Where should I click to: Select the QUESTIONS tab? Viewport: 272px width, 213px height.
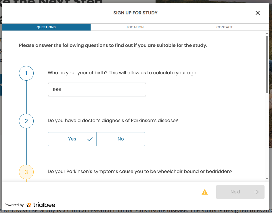click(x=46, y=27)
